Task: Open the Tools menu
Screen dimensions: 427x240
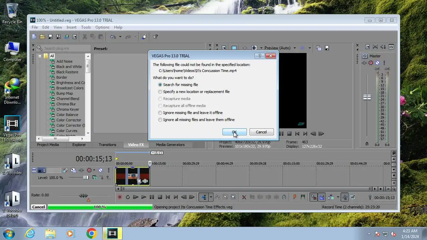Action: pyautogui.click(x=86, y=27)
